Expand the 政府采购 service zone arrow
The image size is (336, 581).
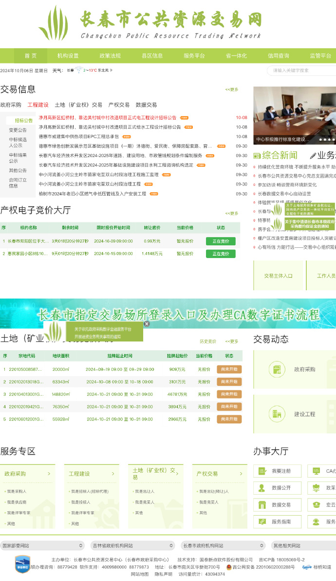49,474
